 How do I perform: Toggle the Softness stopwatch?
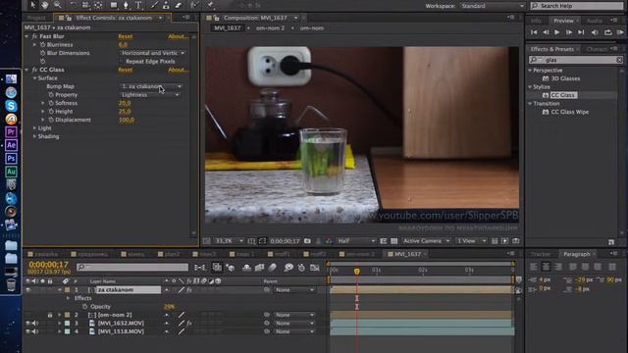pyautogui.click(x=51, y=103)
